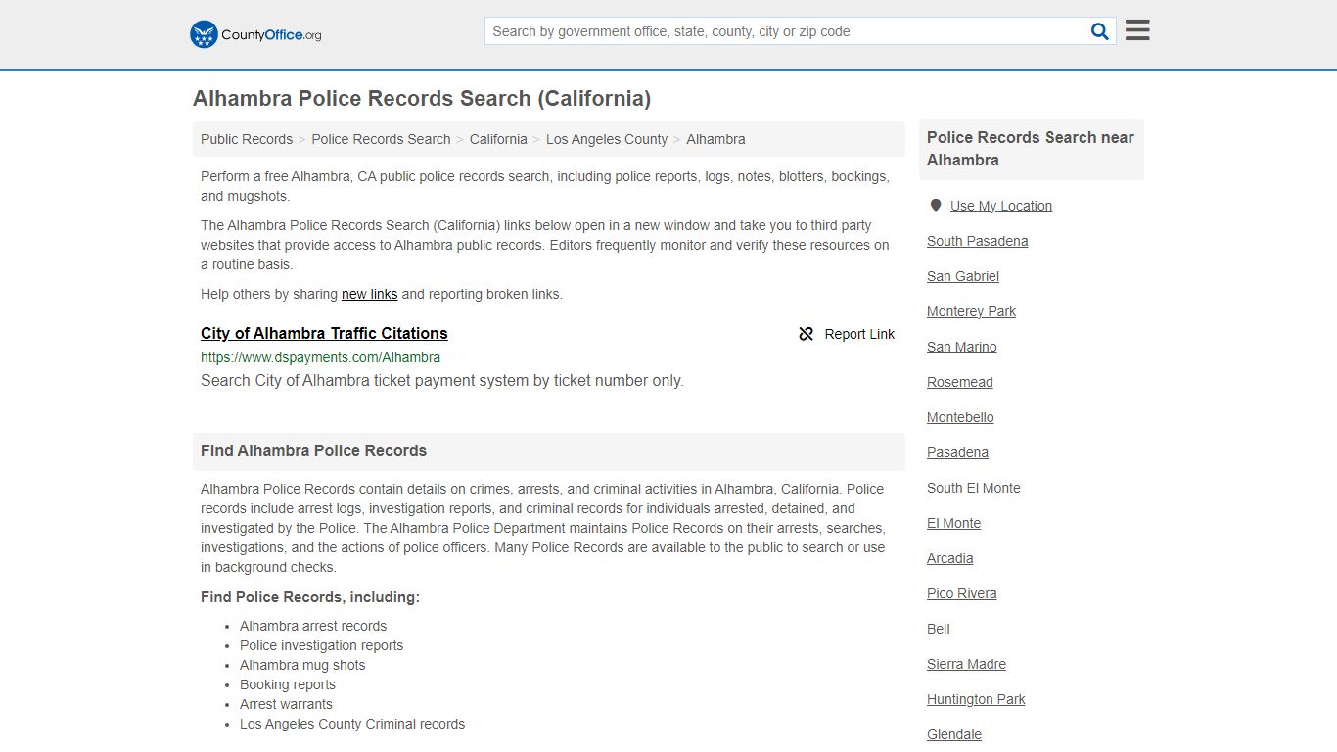Open South Pasadena records link
Screen dimensions: 1337x752
coord(978,241)
